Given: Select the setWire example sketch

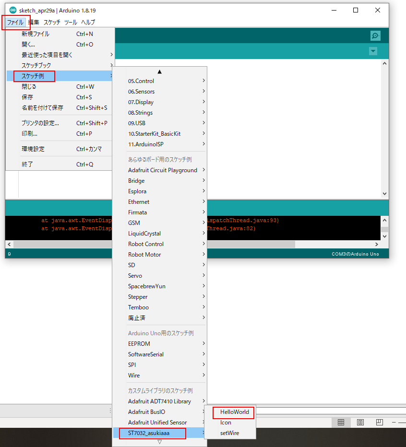Looking at the screenshot, I should pyautogui.click(x=229, y=433).
